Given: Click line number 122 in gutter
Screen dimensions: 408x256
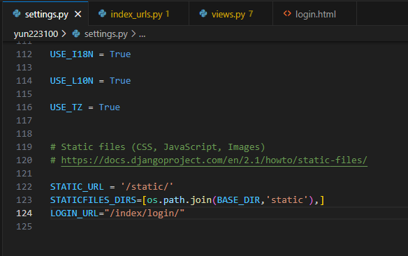Looking at the screenshot, I should tap(24, 187).
